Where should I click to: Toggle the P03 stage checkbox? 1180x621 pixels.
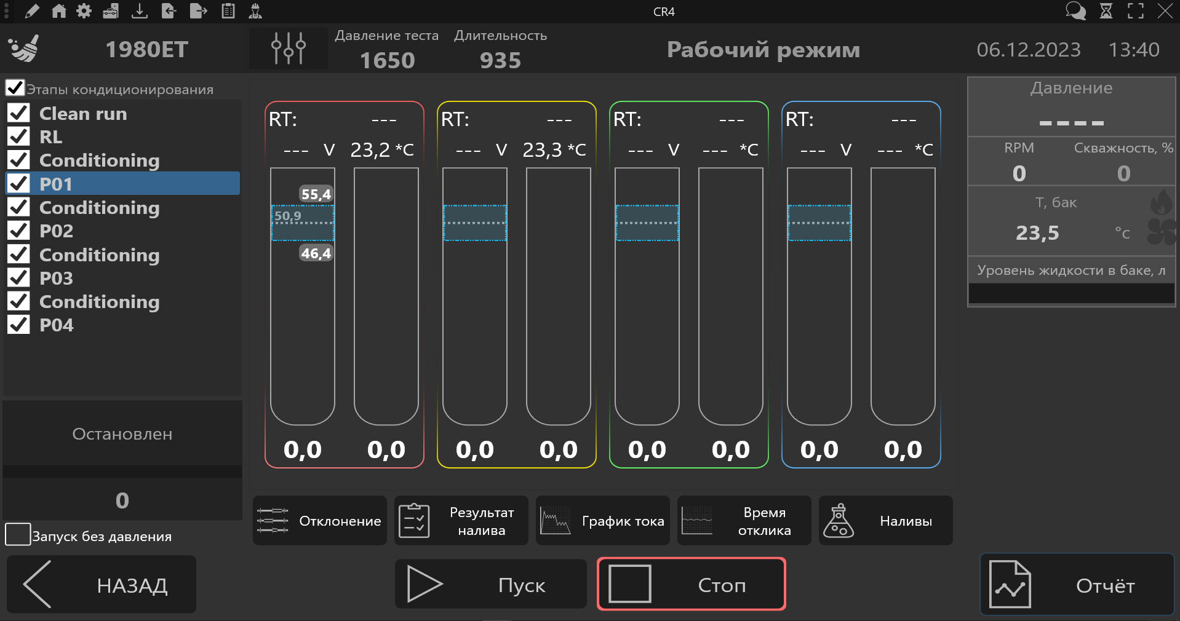18,277
